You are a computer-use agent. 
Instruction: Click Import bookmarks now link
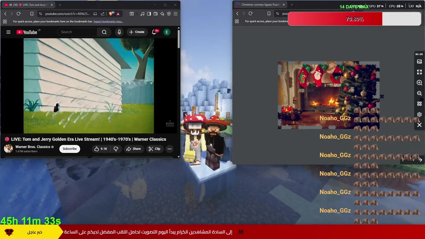(108, 22)
